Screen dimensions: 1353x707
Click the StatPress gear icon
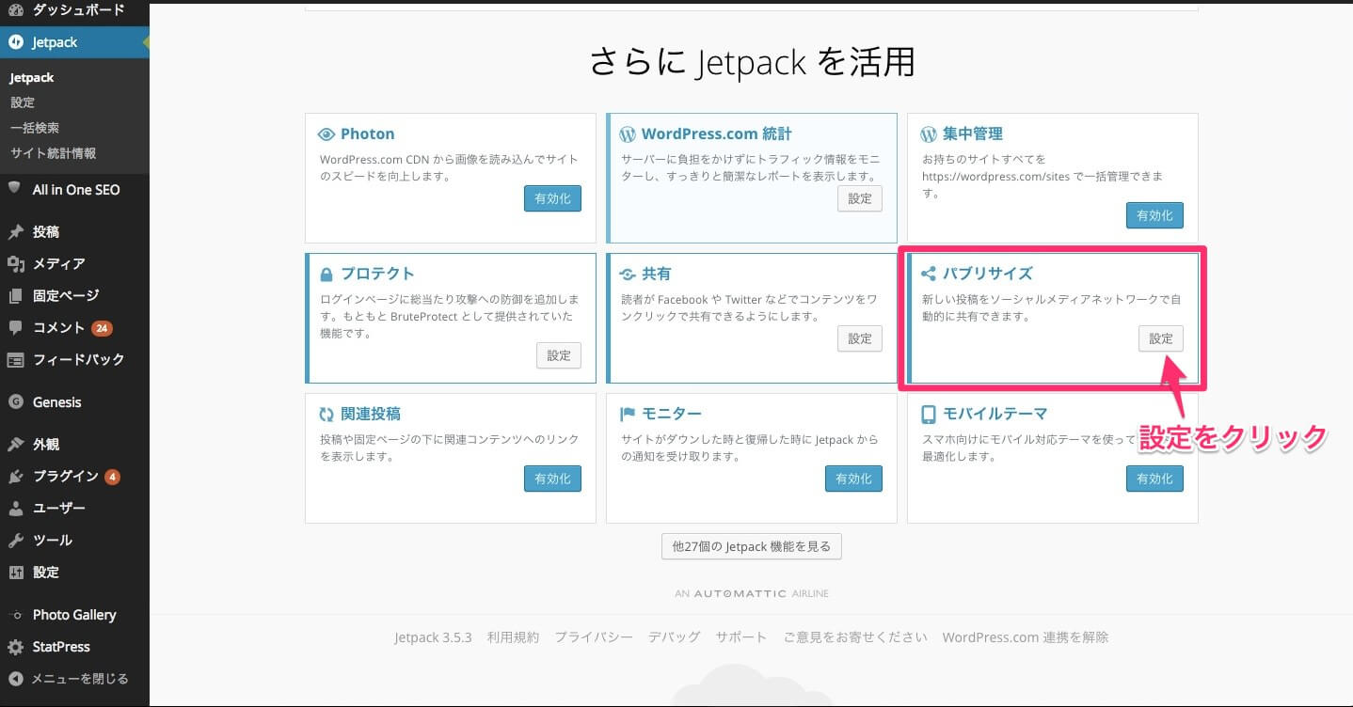coord(15,647)
